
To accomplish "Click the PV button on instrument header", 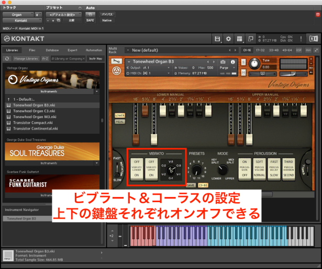I will 311,73.
